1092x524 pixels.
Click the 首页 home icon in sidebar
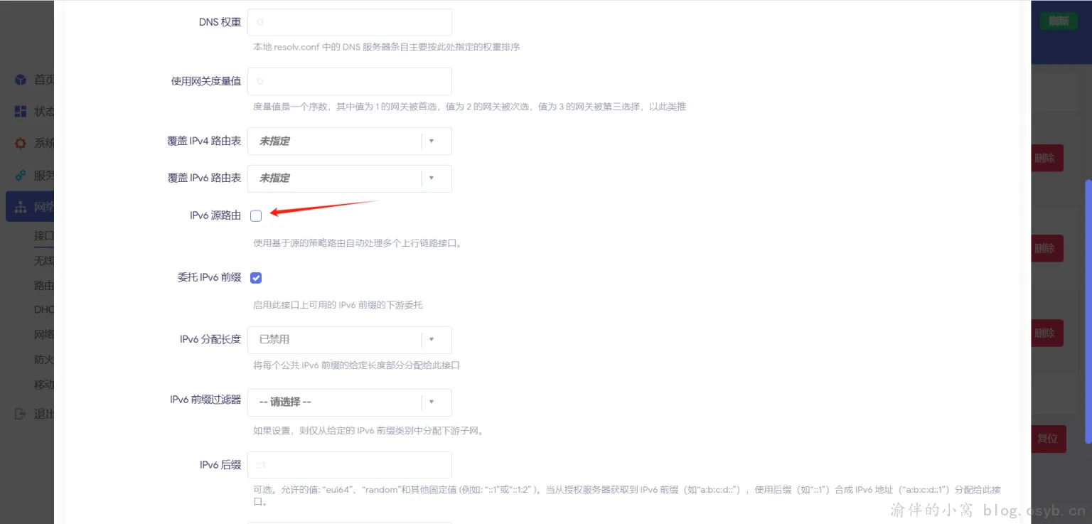pos(21,79)
